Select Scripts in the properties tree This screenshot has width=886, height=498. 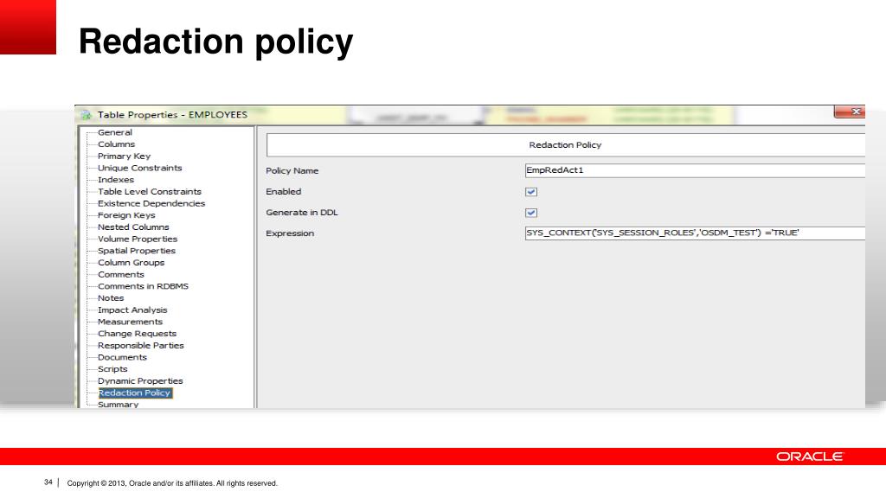(x=112, y=369)
